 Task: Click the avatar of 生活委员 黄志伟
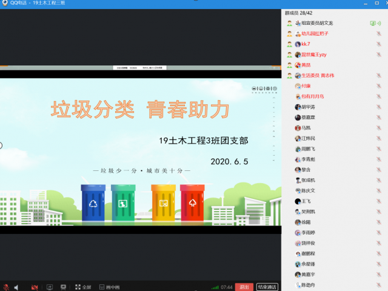290,75
